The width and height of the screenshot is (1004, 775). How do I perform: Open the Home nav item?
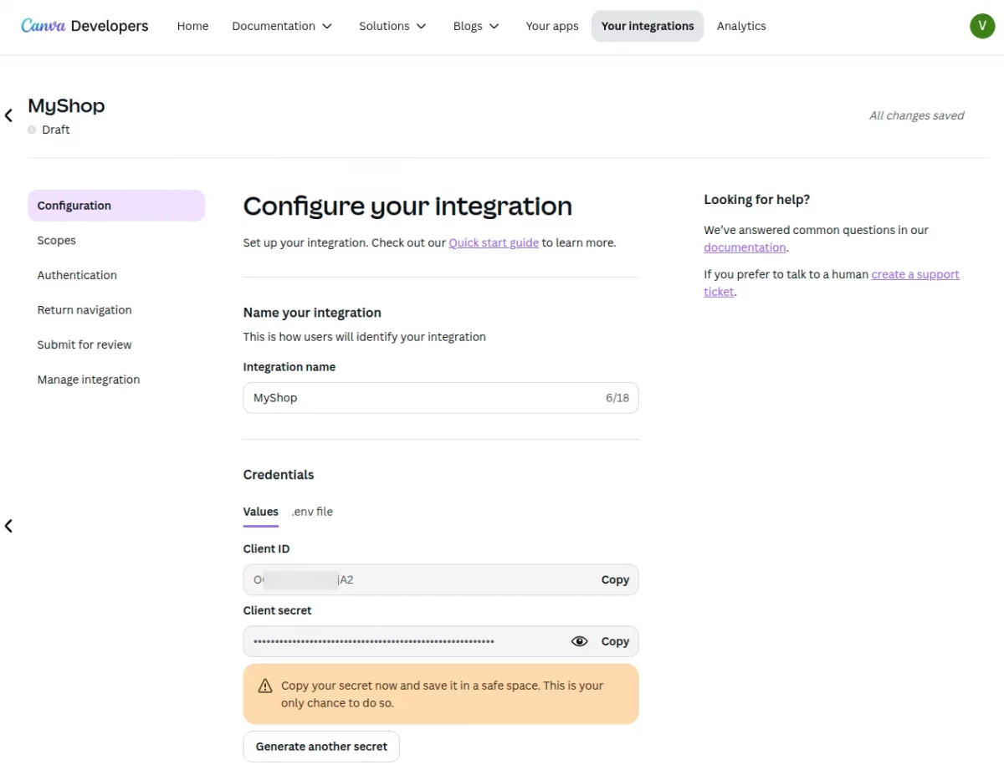pyautogui.click(x=192, y=26)
